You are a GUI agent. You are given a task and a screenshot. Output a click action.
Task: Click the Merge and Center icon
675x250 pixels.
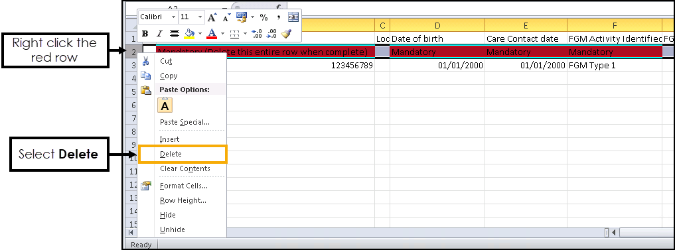click(x=293, y=17)
